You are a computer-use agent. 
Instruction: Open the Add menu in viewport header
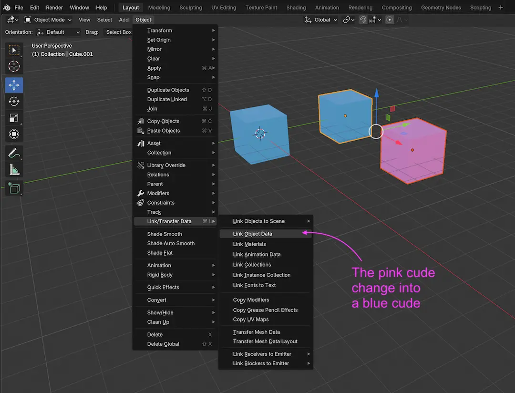point(124,20)
